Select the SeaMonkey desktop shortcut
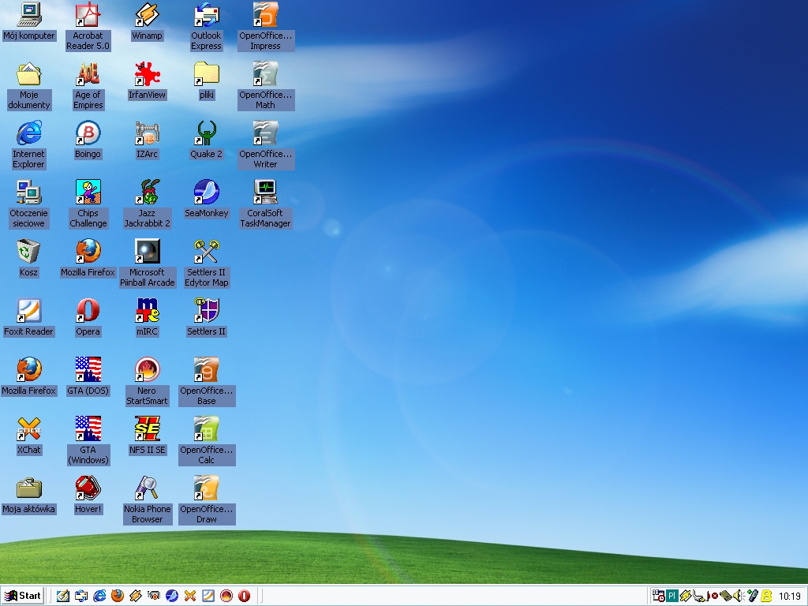The height and width of the screenshot is (606, 808). pos(206,200)
